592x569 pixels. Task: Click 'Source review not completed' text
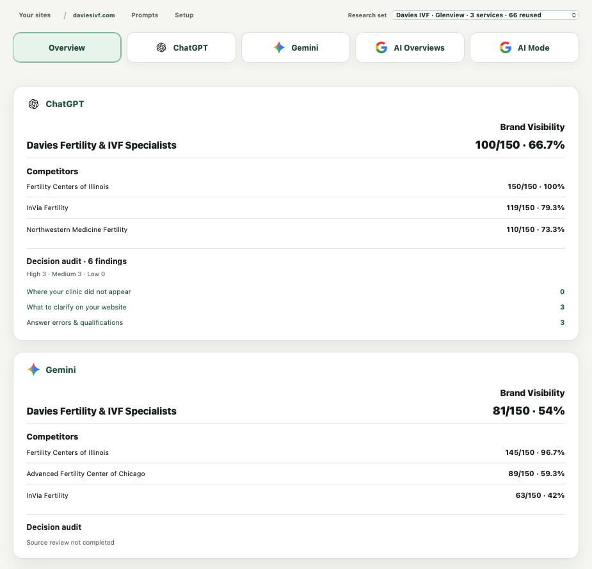click(70, 543)
